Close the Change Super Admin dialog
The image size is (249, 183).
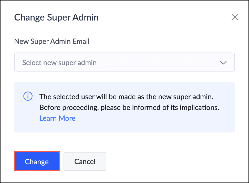click(235, 17)
